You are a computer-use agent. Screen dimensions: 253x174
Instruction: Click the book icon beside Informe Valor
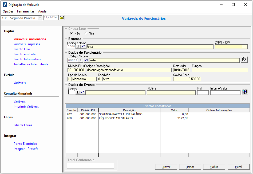pos(245,92)
